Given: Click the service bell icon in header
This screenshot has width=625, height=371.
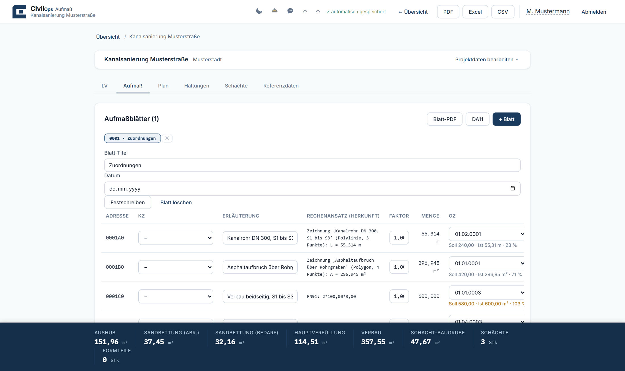Looking at the screenshot, I should tap(274, 11).
